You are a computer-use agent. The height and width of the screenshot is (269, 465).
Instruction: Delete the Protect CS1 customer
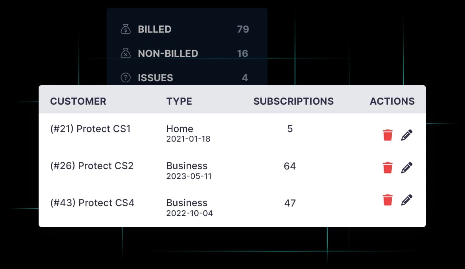(x=387, y=135)
